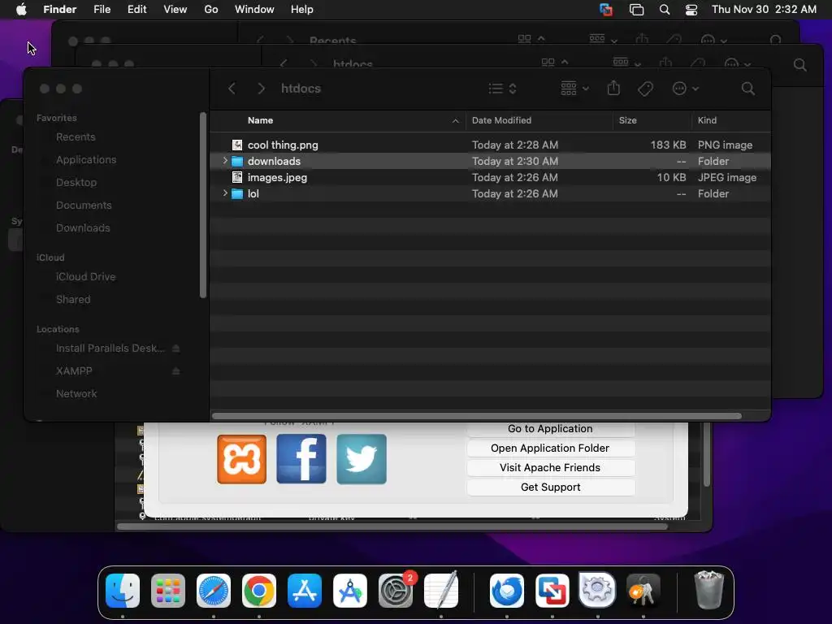Open the Apple menu
The width and height of the screenshot is (832, 624).
[21, 10]
